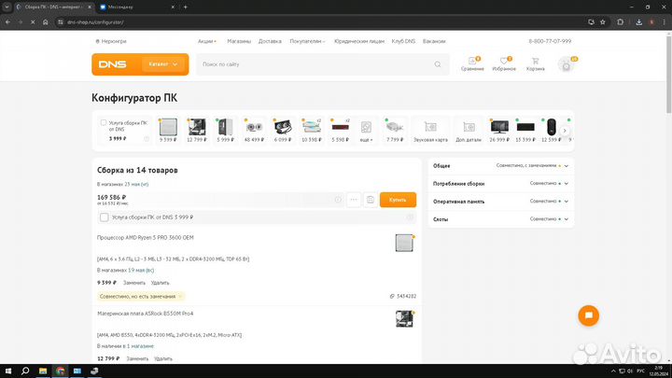Expand the Покупателям menu
The image size is (672, 378).
click(x=307, y=42)
